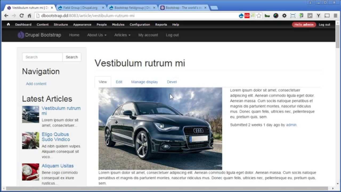Screen dimensions: 341x192
Task: Click the admin toolbar home icon
Action: click(x=8, y=24)
